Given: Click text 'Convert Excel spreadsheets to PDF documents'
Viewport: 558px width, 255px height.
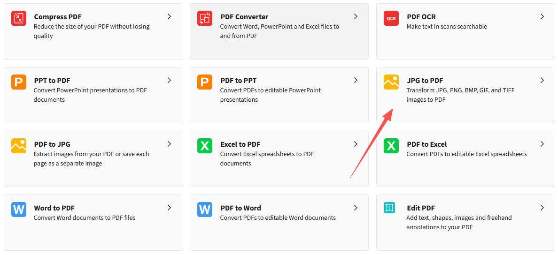Looking at the screenshot, I should coord(267,159).
